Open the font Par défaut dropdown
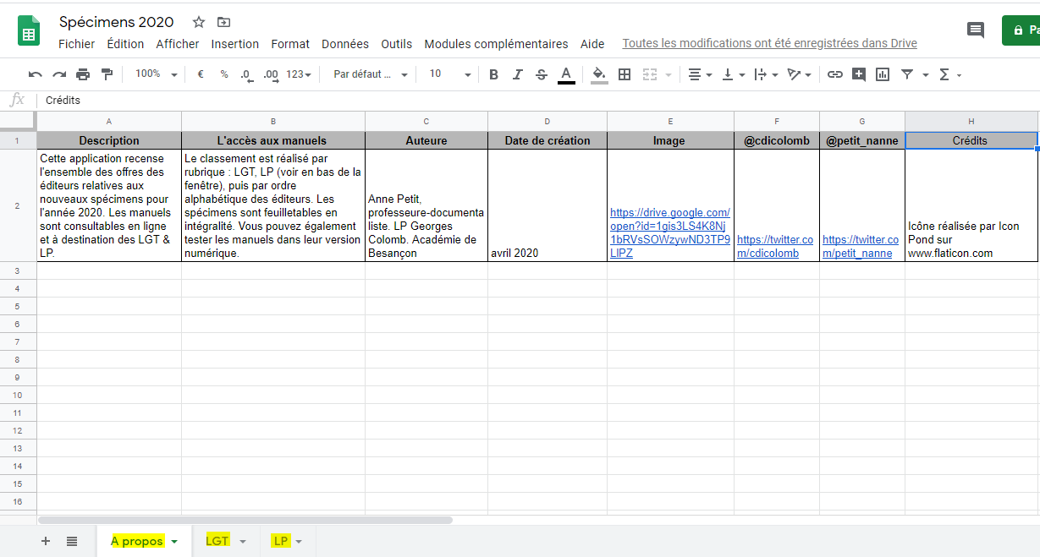Image resolution: width=1040 pixels, height=557 pixels. coord(371,74)
